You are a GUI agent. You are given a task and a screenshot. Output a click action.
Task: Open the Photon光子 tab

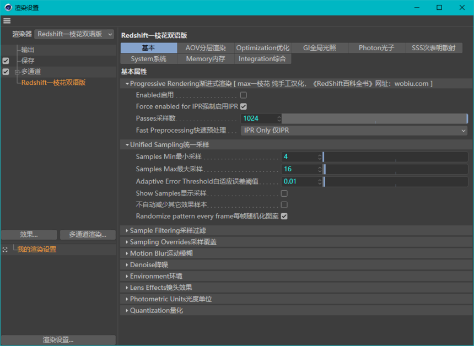point(376,48)
